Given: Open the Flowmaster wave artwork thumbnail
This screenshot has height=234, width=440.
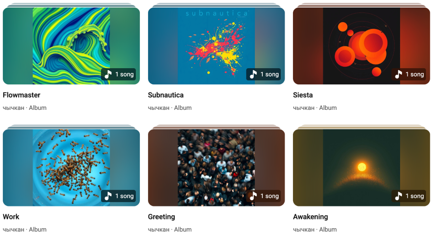Looking at the screenshot, I should (x=71, y=46).
